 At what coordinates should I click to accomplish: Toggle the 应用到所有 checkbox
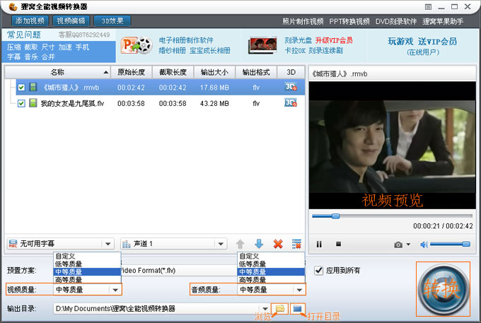click(319, 270)
